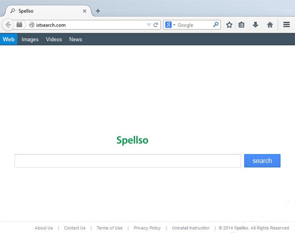Select the Spellso browser tab
Screen dimensions: 295x233
[48, 11]
